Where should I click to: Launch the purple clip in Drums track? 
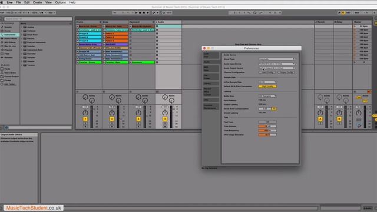[x=77, y=45]
